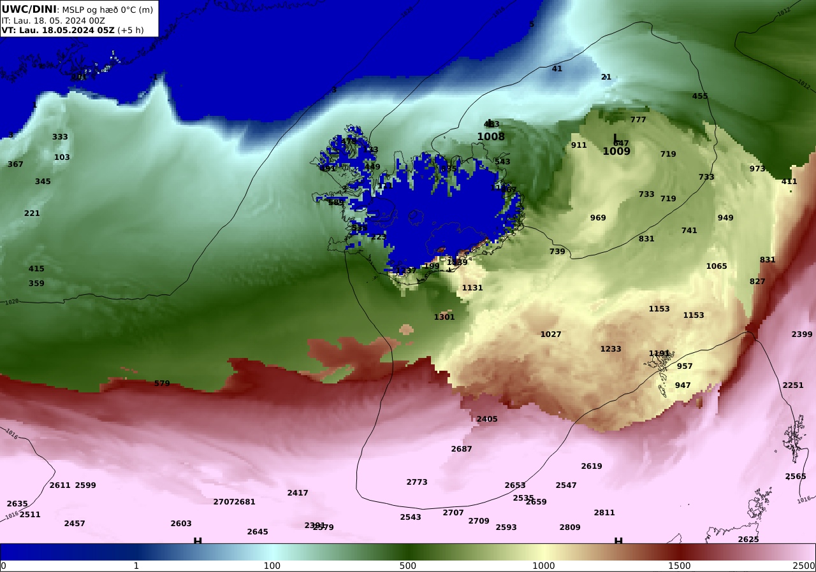Image resolution: width=816 pixels, height=572 pixels.
Task: Click the 100 tick on the color scale
Action: pos(272,566)
